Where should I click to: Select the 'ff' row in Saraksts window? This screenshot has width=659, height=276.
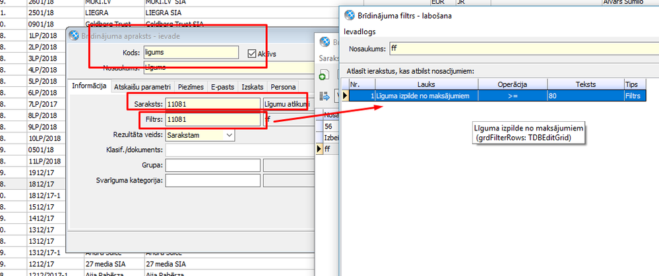(x=330, y=149)
